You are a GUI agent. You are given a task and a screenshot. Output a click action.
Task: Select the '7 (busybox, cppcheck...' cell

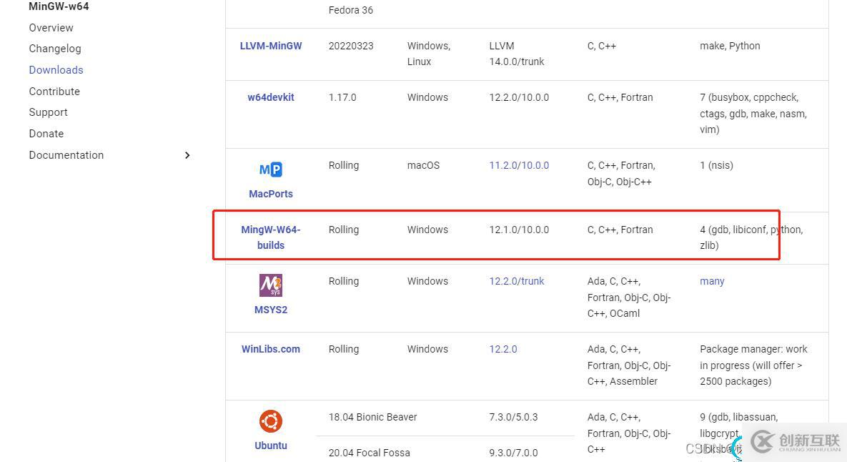coord(753,114)
